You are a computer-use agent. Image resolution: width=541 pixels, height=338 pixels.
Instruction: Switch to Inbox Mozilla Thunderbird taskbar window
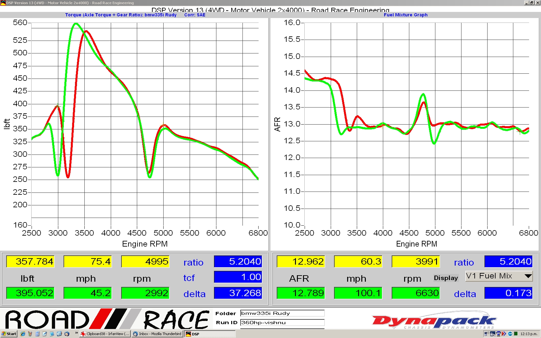coord(157,334)
